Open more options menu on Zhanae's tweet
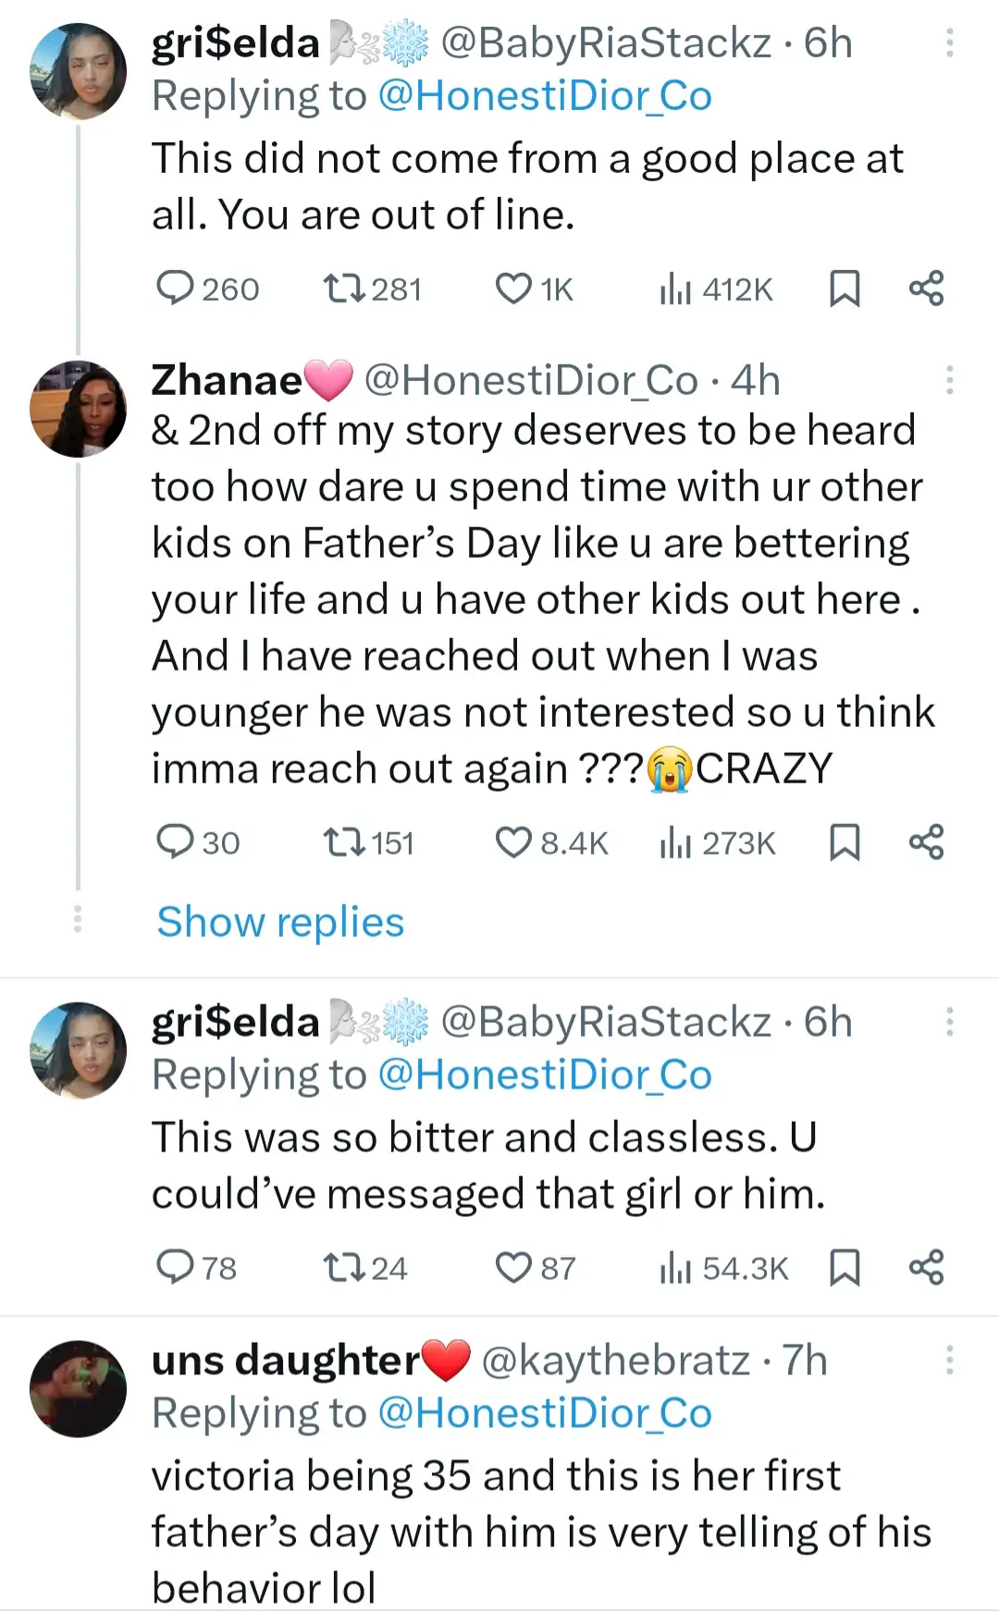The image size is (999, 1611). click(949, 380)
